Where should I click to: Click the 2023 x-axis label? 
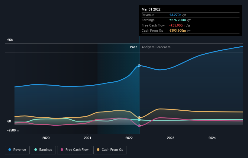pyautogui.click(x=171, y=138)
